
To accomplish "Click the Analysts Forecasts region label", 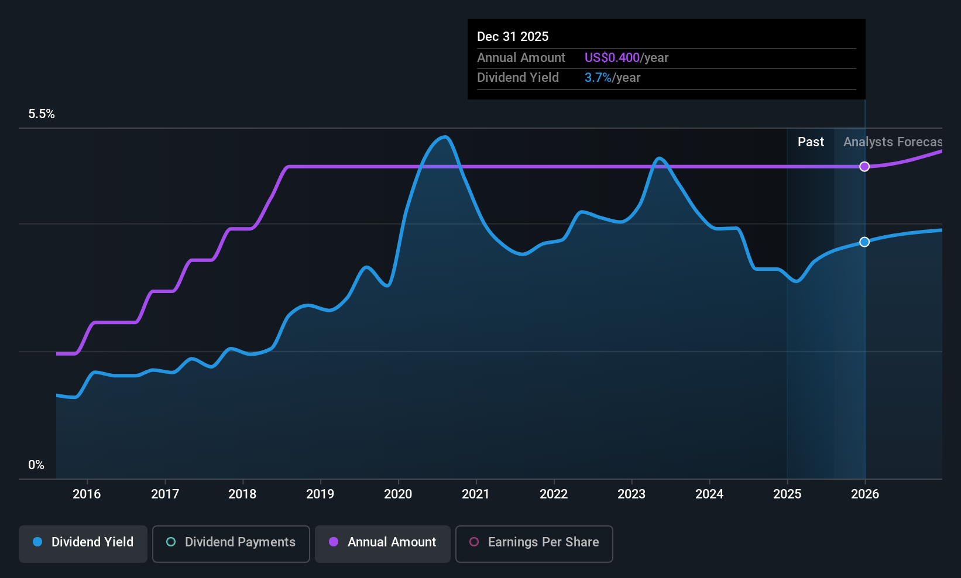I will click(x=893, y=142).
